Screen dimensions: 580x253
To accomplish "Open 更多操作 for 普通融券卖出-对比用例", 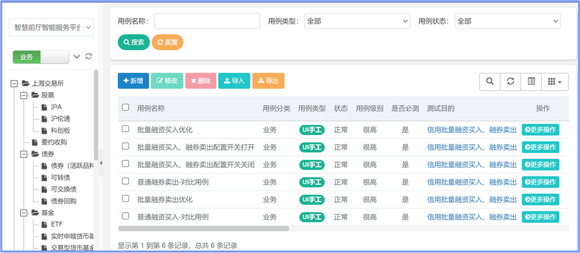I will (x=541, y=182).
